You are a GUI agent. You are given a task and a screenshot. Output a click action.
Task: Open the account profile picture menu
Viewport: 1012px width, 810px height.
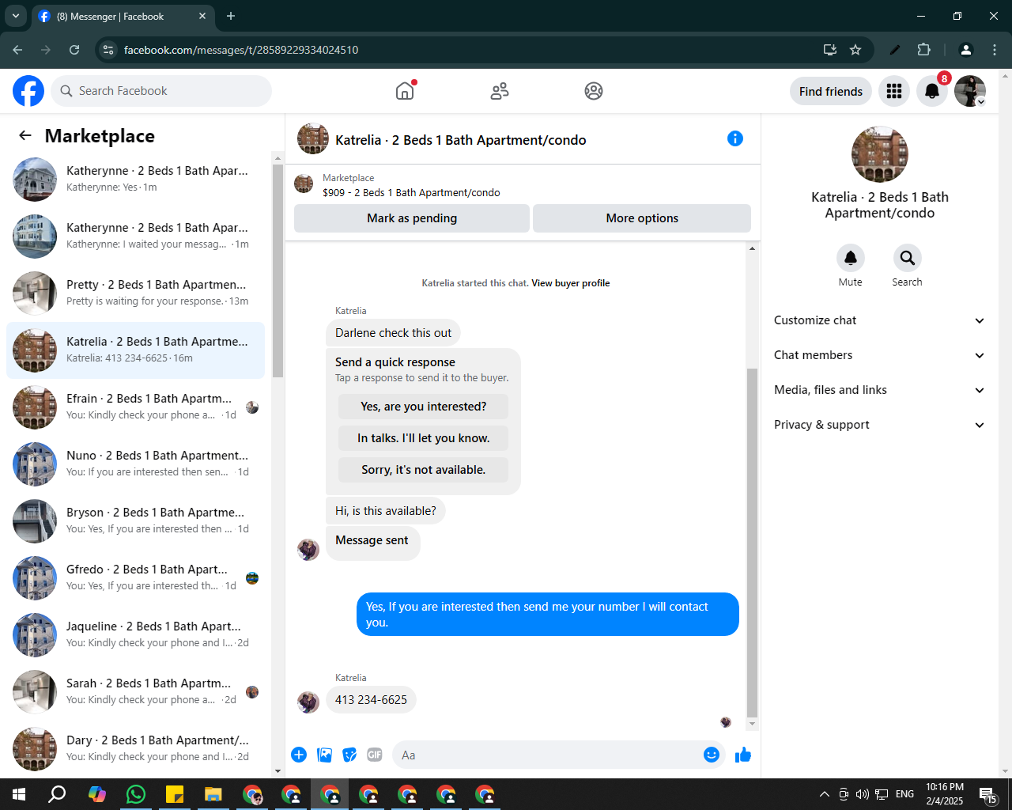(970, 91)
